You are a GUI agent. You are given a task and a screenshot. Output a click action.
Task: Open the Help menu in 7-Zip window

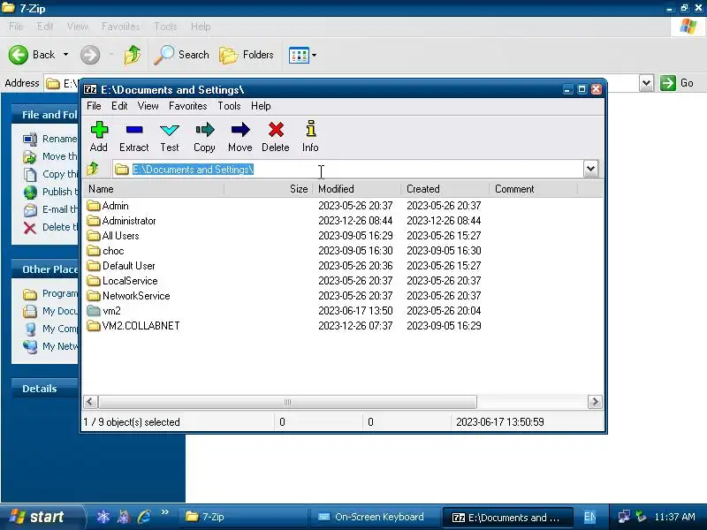[261, 106]
